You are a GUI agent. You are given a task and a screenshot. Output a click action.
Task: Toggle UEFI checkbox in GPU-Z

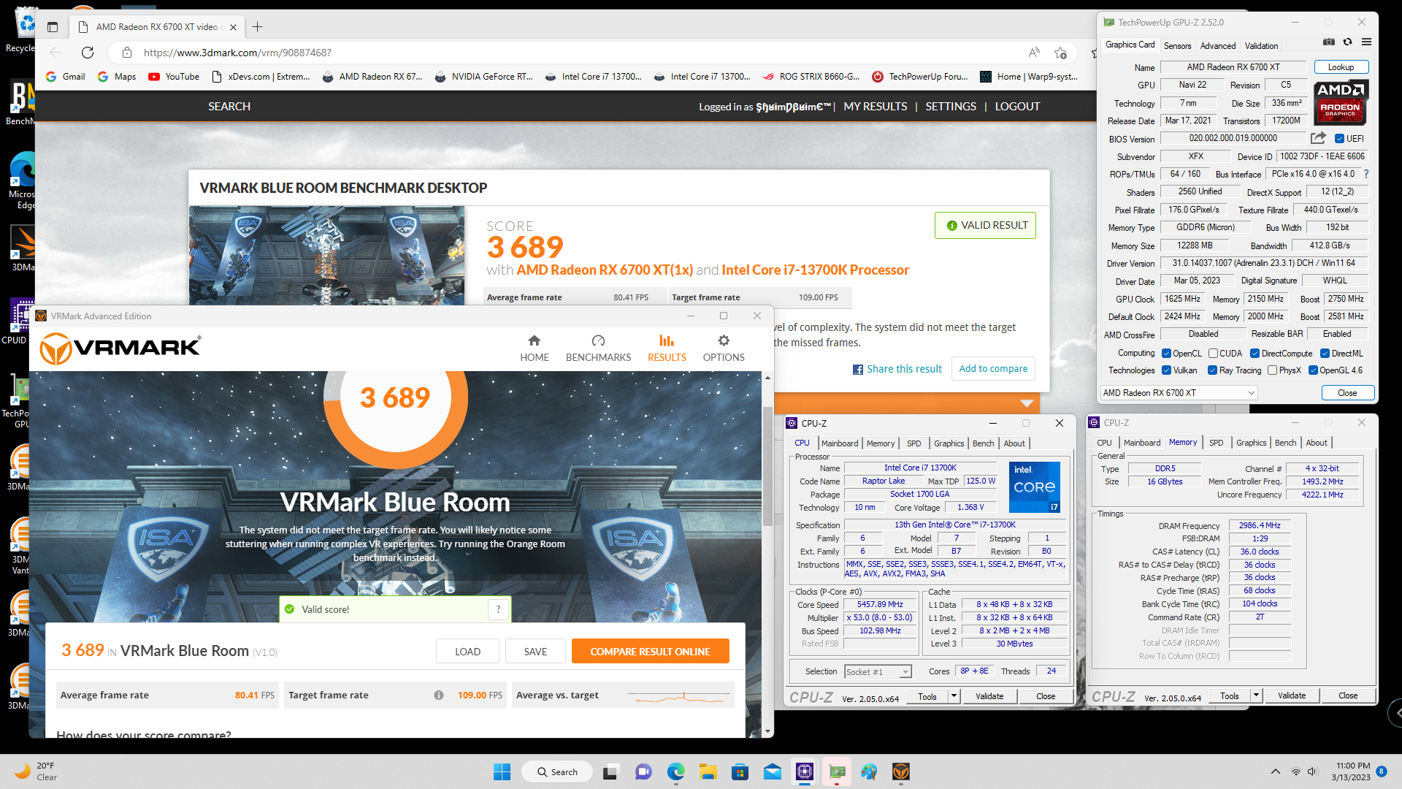tap(1339, 139)
